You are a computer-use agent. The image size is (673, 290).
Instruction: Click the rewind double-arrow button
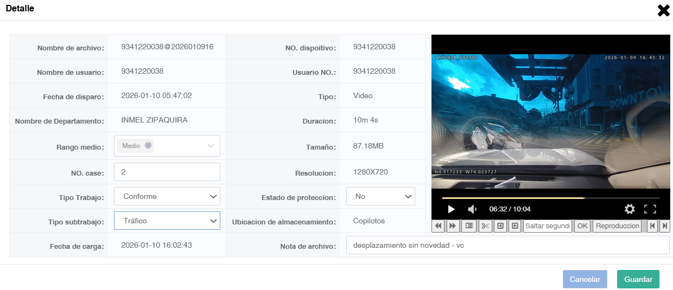[439, 225]
